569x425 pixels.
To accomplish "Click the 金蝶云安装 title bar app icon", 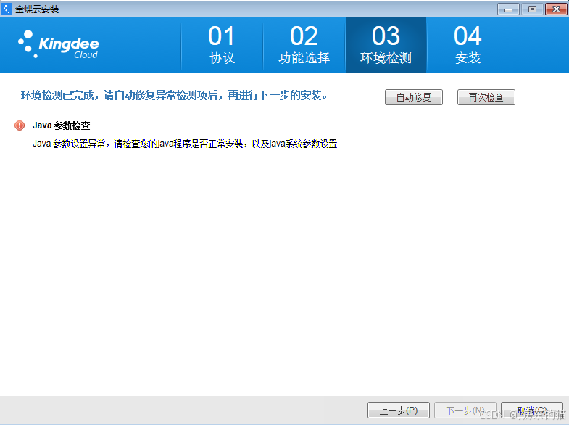I will (x=7, y=9).
